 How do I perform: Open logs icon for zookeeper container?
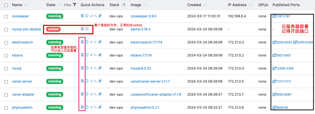(82, 16)
